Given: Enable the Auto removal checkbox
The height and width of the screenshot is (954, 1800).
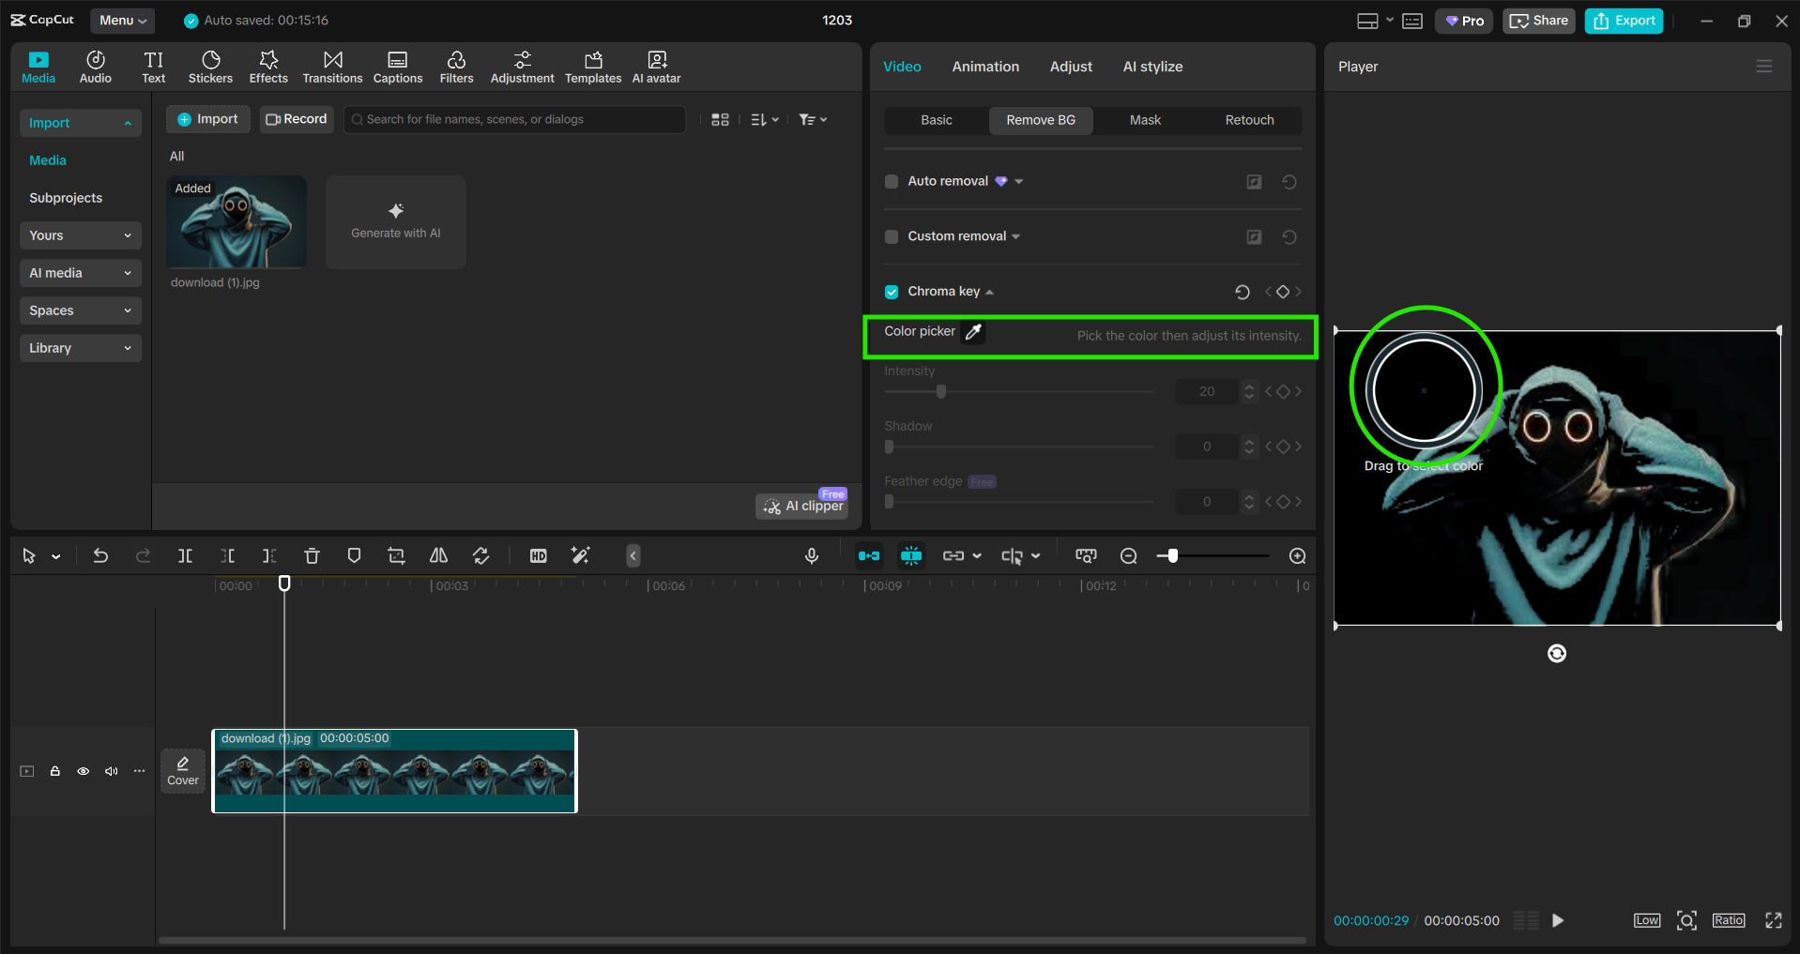Looking at the screenshot, I should pyautogui.click(x=892, y=182).
